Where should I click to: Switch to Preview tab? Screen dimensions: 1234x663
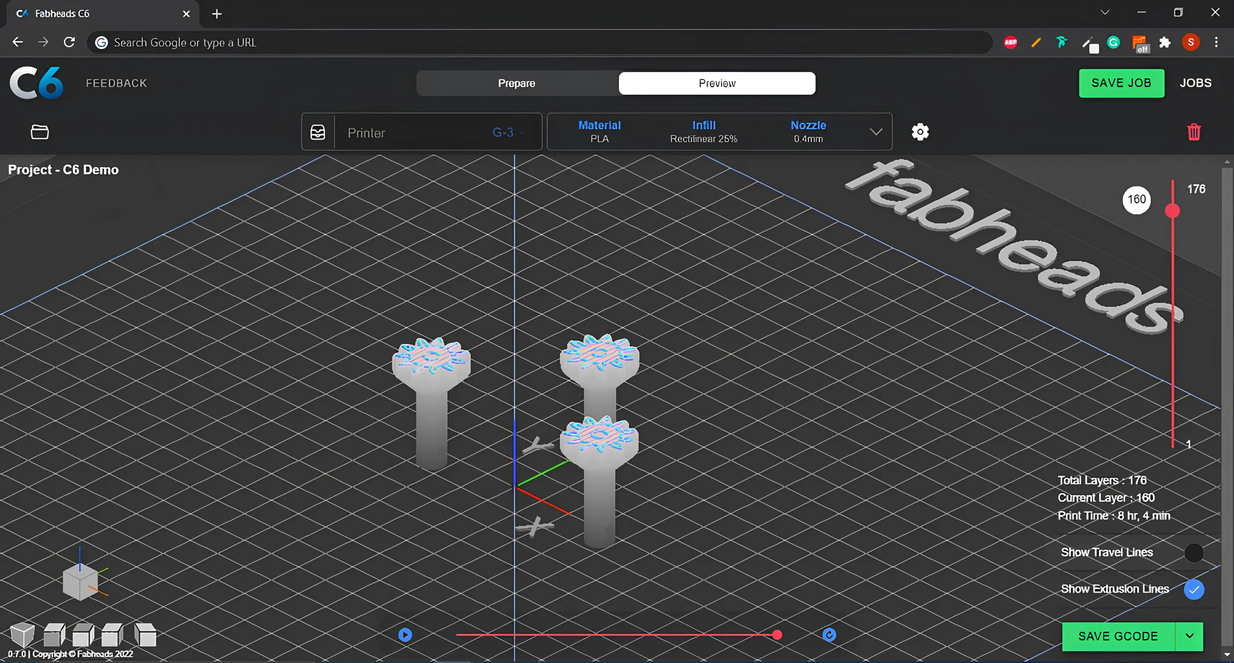pos(717,83)
